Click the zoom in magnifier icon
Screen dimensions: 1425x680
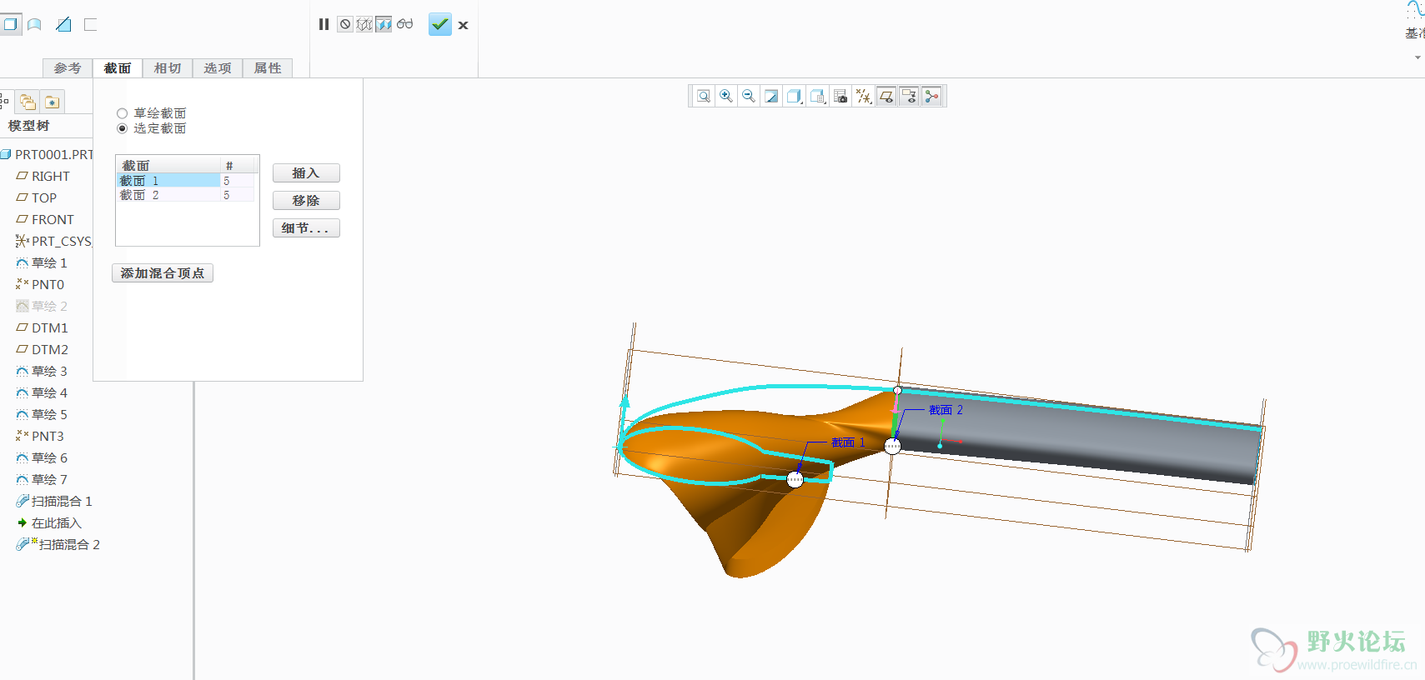click(726, 97)
